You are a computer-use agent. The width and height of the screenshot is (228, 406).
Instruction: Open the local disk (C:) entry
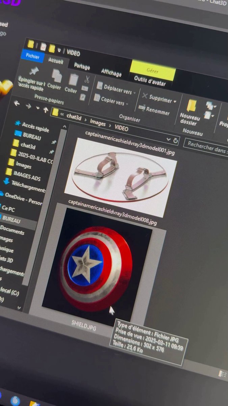tap(9, 292)
